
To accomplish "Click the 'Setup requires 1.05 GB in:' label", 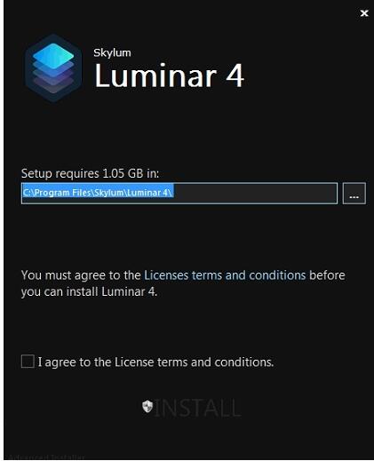I will click(90, 173).
